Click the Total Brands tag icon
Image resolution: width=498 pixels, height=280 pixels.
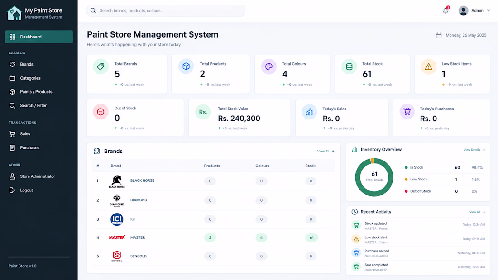(101, 66)
